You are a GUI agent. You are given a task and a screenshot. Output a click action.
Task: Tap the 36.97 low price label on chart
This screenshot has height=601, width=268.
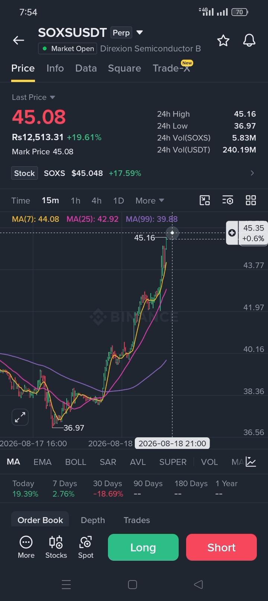pos(74,428)
